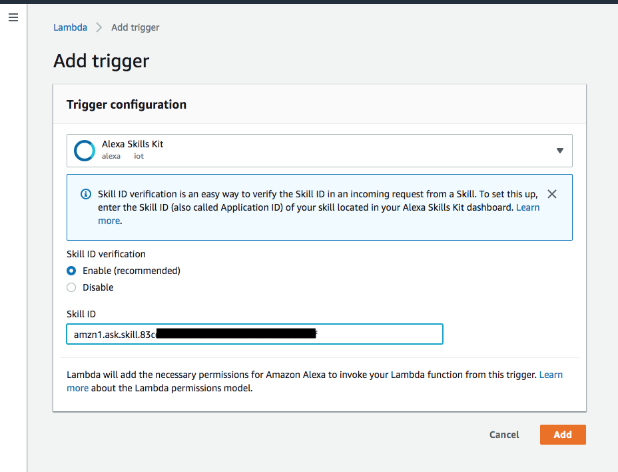Click the info icon in the banner
The height and width of the screenshot is (472, 618).
tap(85, 193)
